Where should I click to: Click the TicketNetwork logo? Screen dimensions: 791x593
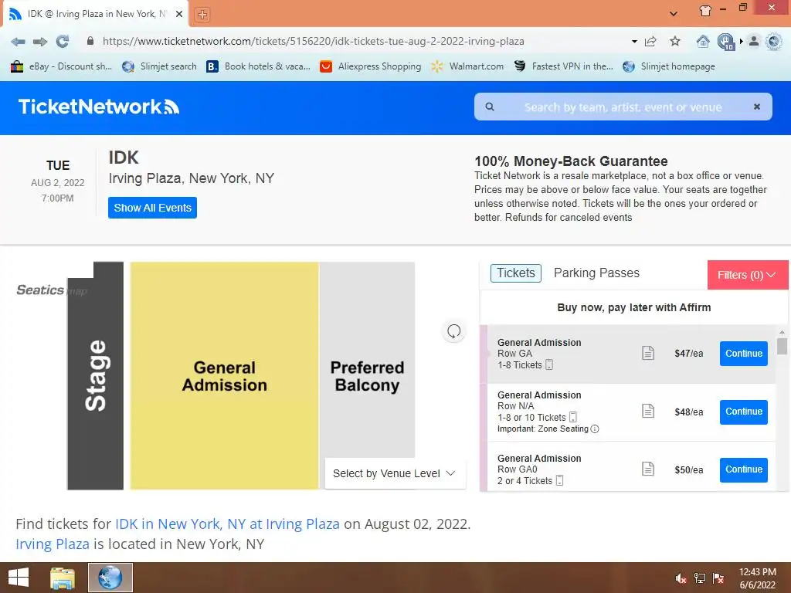coord(99,107)
